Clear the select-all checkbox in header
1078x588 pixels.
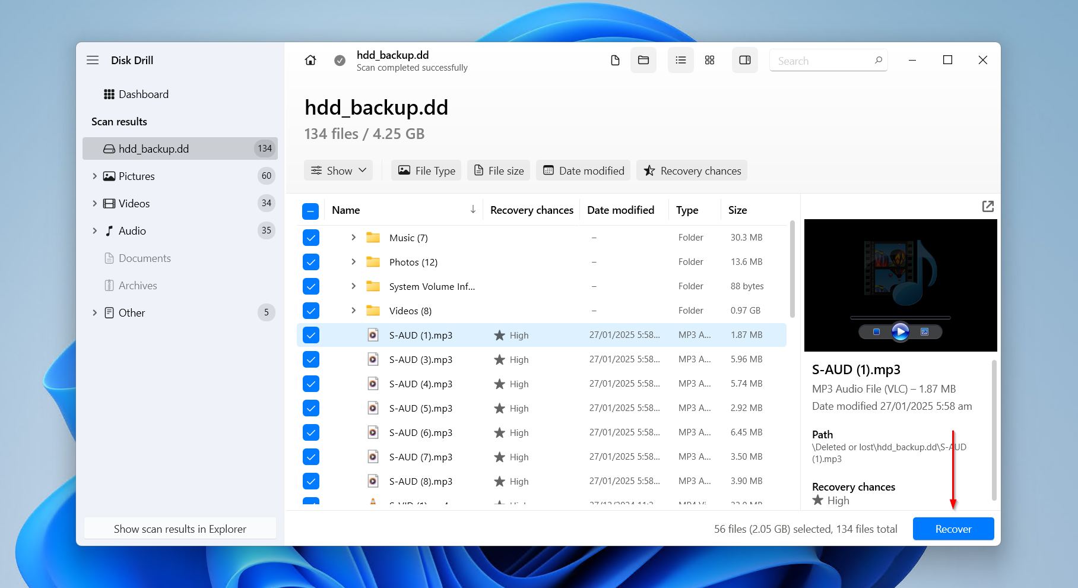click(x=310, y=210)
